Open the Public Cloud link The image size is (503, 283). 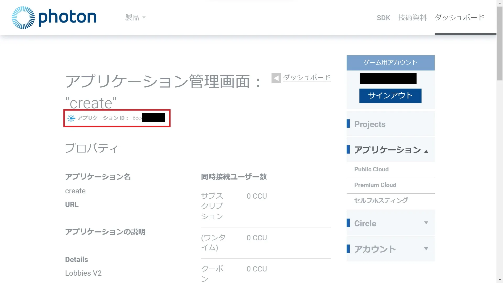pos(371,169)
